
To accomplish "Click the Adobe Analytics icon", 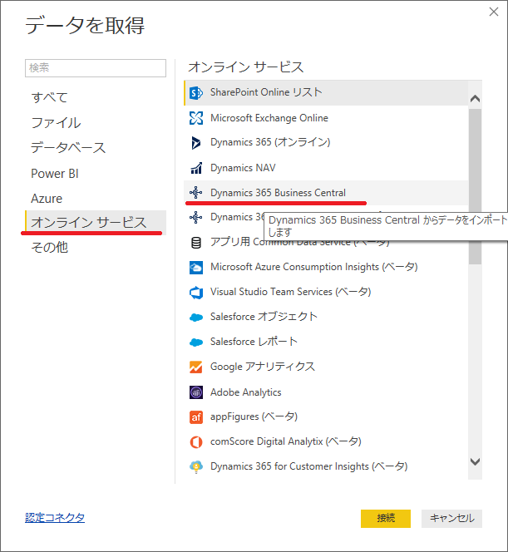I will [x=196, y=392].
